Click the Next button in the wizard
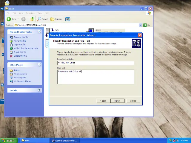 click(x=117, y=101)
